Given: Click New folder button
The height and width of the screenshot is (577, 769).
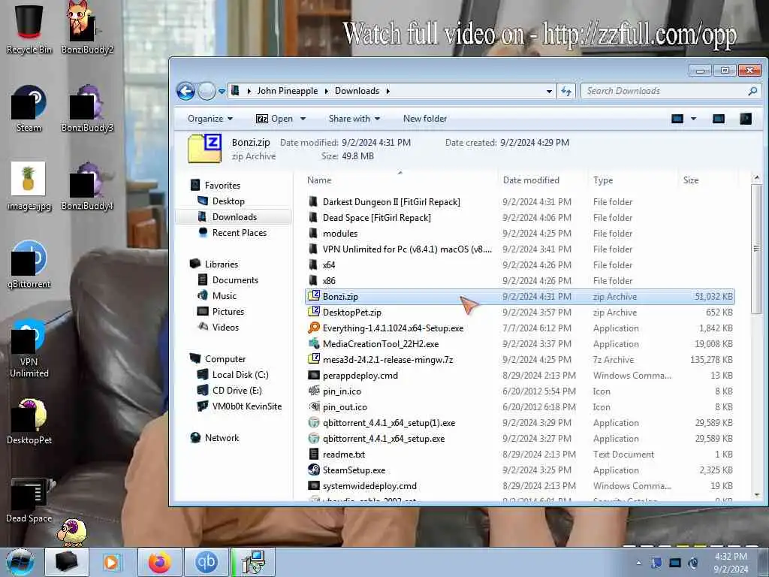Looking at the screenshot, I should coord(425,119).
